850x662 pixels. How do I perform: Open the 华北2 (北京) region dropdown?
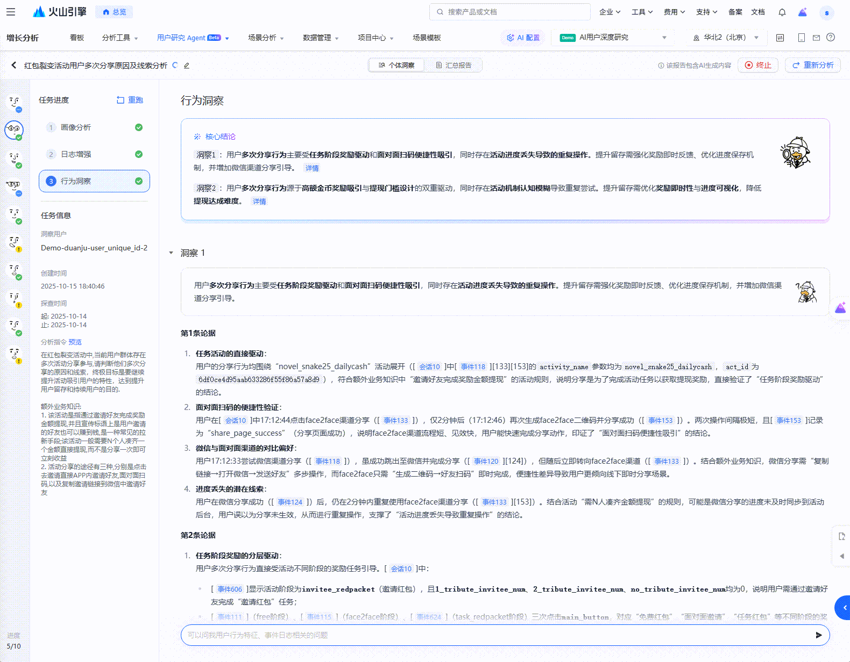click(726, 38)
